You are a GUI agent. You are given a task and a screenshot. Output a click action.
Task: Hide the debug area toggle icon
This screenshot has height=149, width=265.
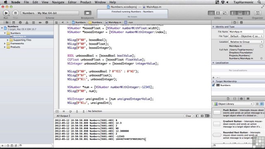tap(57, 111)
